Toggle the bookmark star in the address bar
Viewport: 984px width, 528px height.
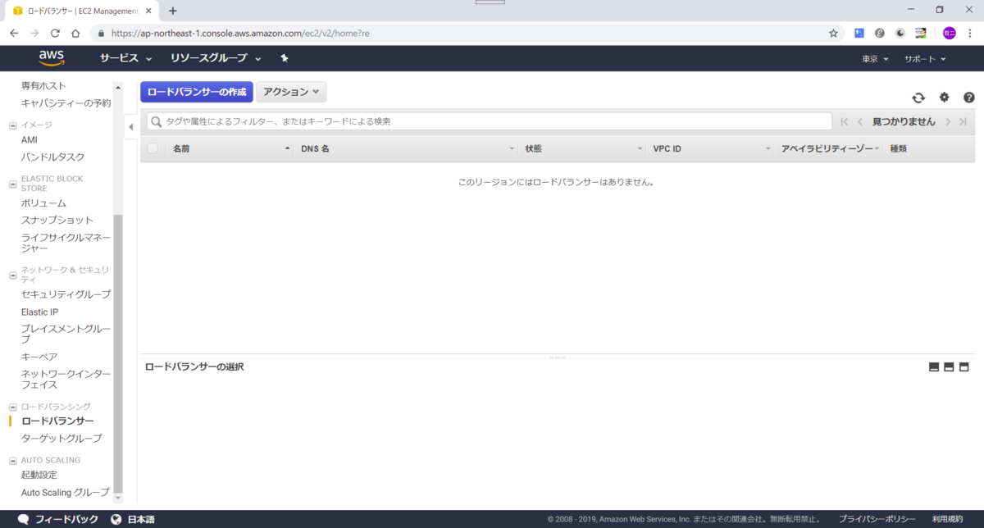click(832, 33)
